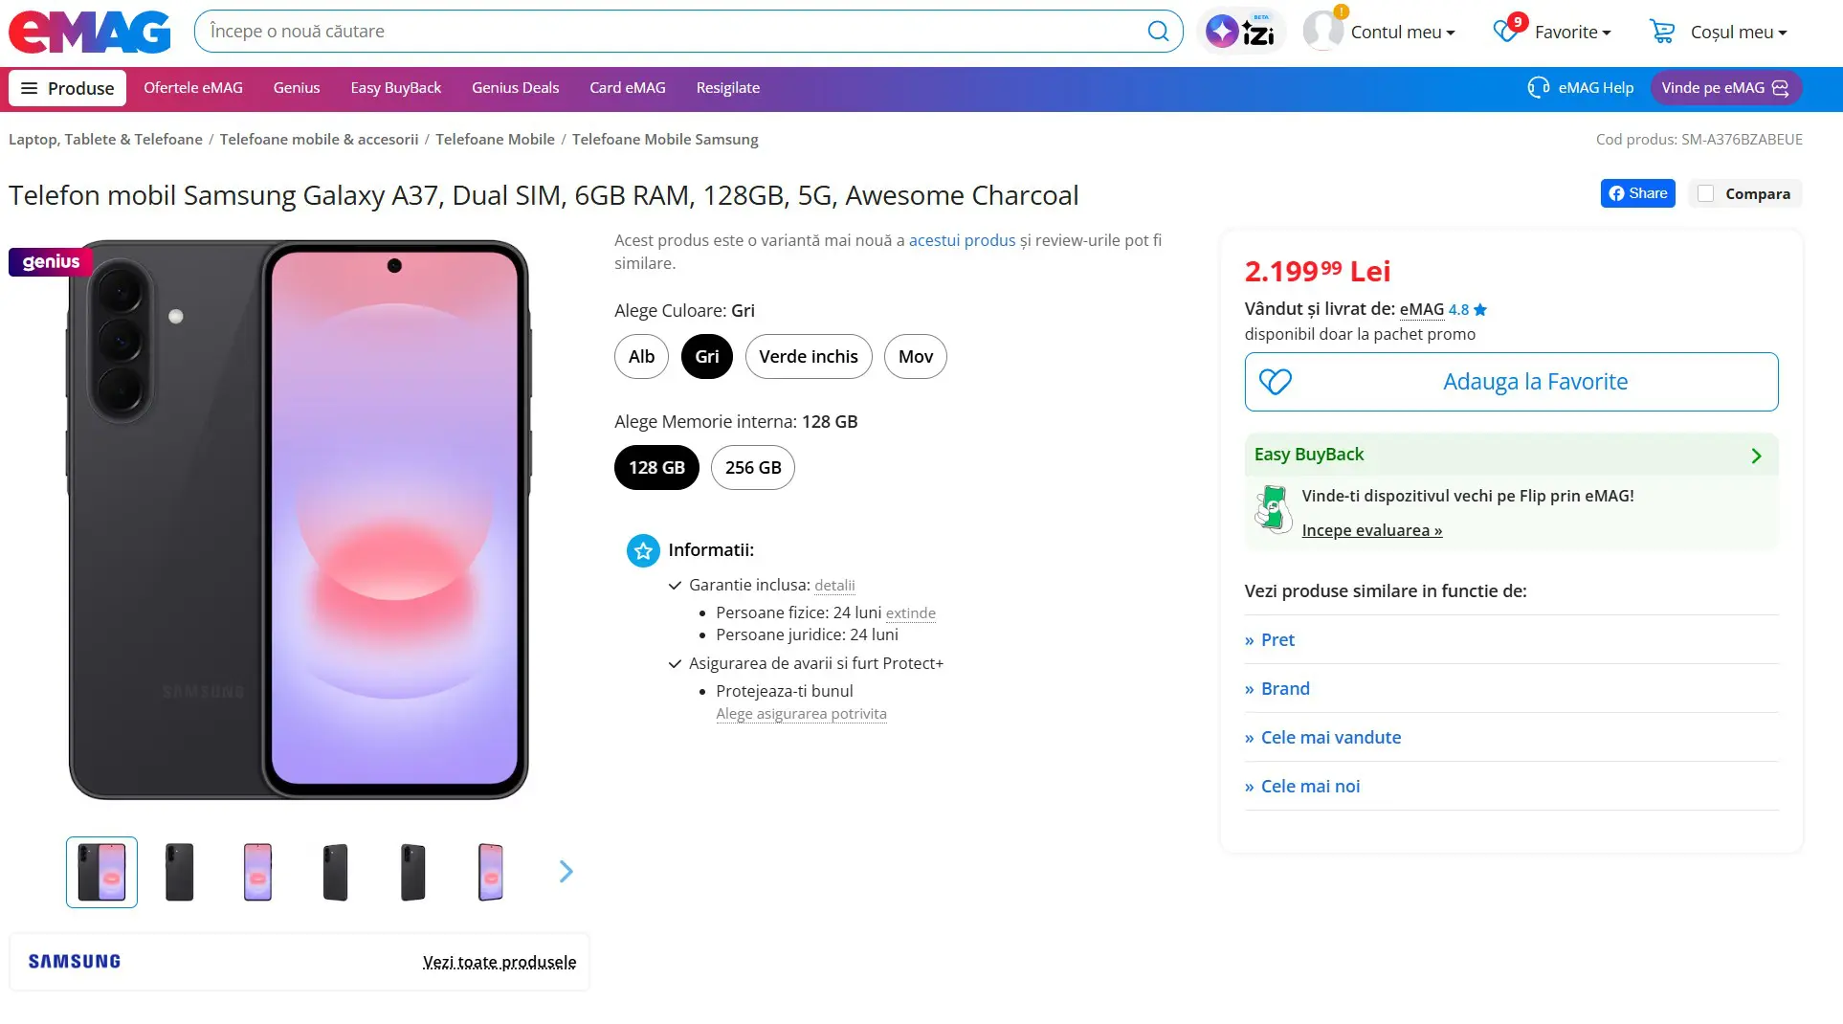Click the Favorite heart icon in header
Image resolution: width=1843 pixels, height=1024 pixels.
[x=1506, y=32]
